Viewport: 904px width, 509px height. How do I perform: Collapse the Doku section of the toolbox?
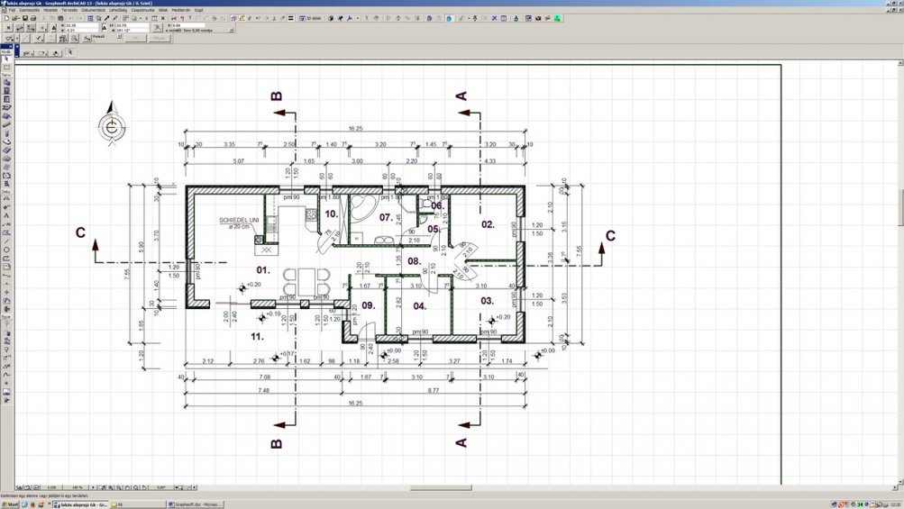click(5, 191)
